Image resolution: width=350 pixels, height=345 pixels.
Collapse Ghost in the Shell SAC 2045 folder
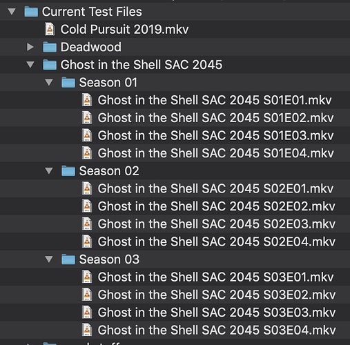point(30,65)
